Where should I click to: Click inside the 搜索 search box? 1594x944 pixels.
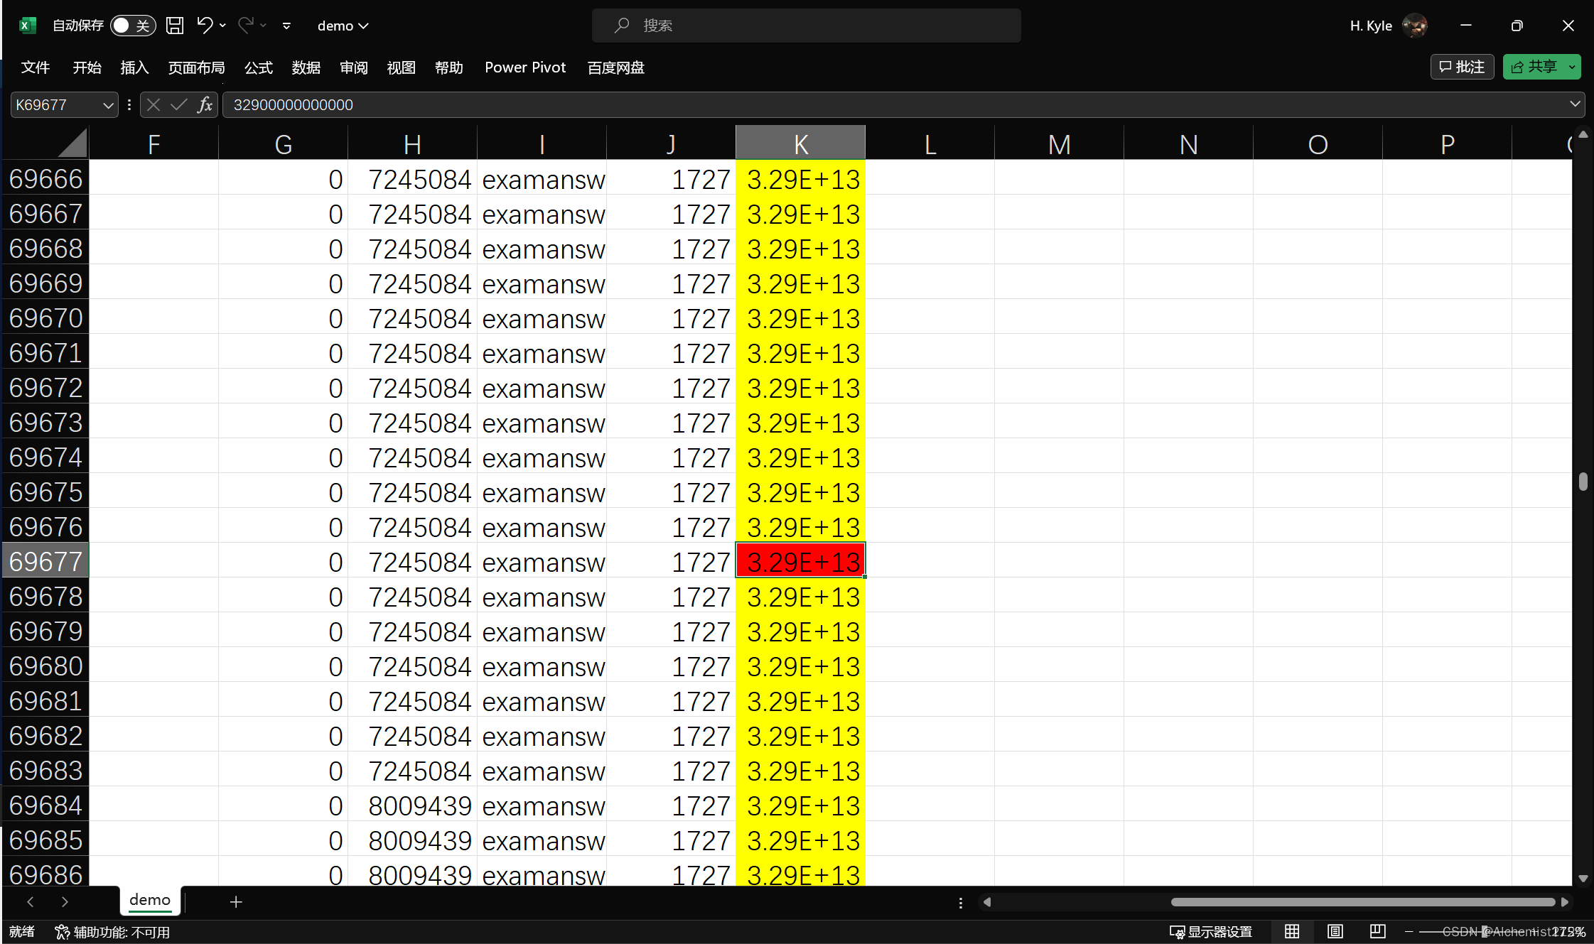coord(805,25)
